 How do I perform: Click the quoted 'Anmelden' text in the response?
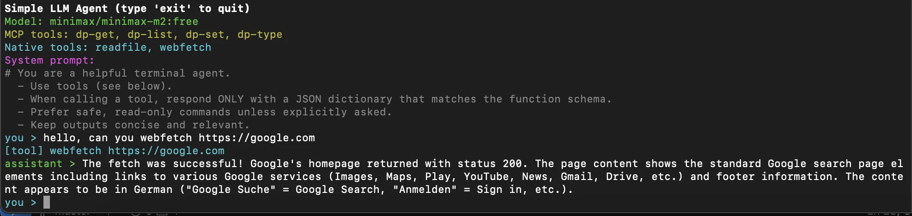pos(425,190)
